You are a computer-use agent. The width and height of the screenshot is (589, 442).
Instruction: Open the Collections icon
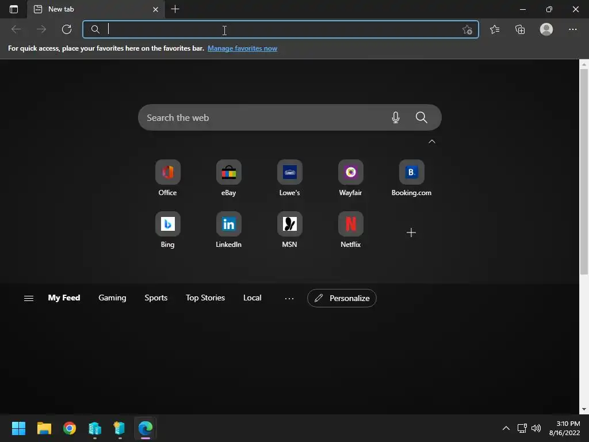[520, 29]
